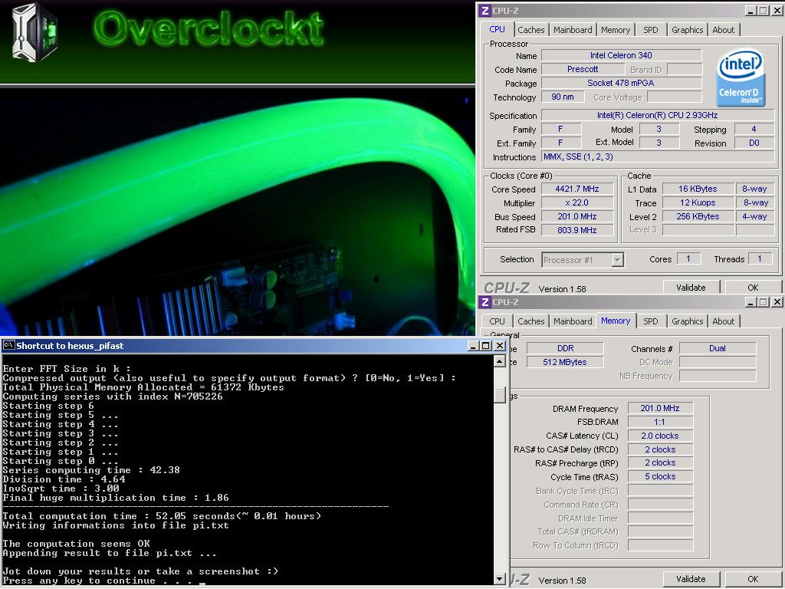Click the 5 clocks cycle time value
The height and width of the screenshot is (589, 785).
click(660, 476)
